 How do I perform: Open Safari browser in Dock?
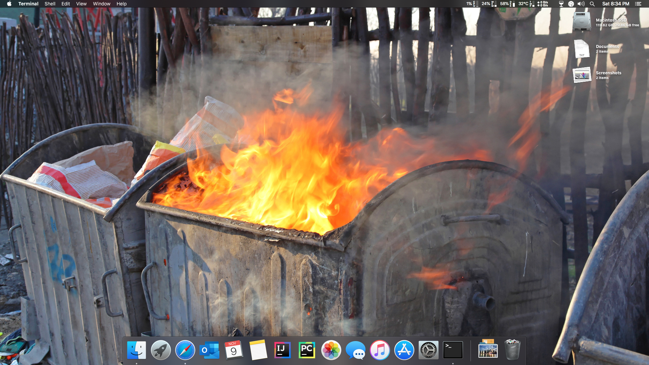[x=185, y=350]
